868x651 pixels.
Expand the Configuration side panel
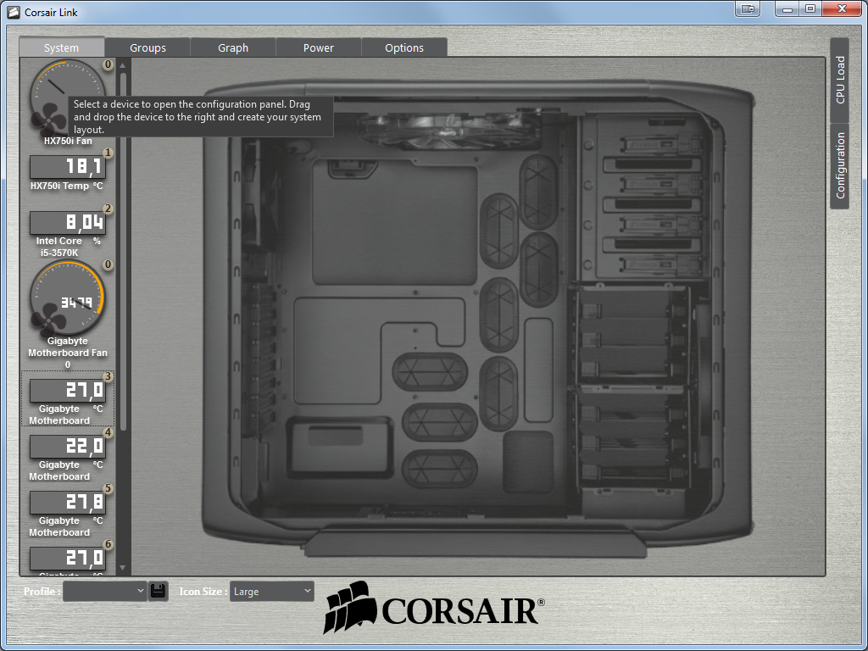[840, 165]
